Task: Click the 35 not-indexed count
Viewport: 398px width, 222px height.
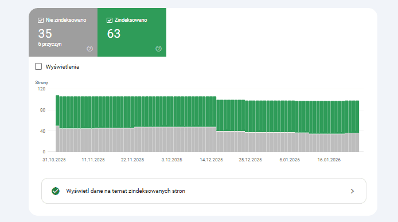Action: [45, 33]
